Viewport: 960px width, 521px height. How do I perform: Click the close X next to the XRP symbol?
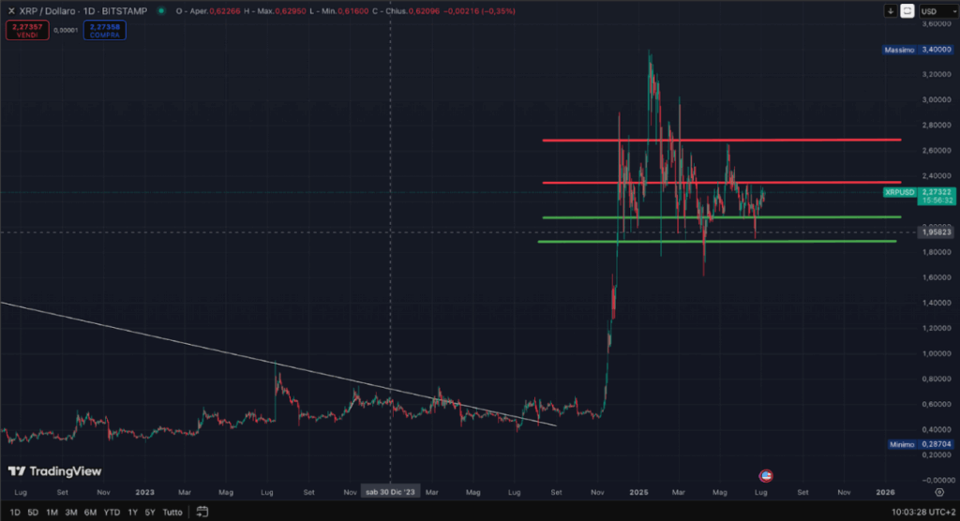click(x=7, y=11)
